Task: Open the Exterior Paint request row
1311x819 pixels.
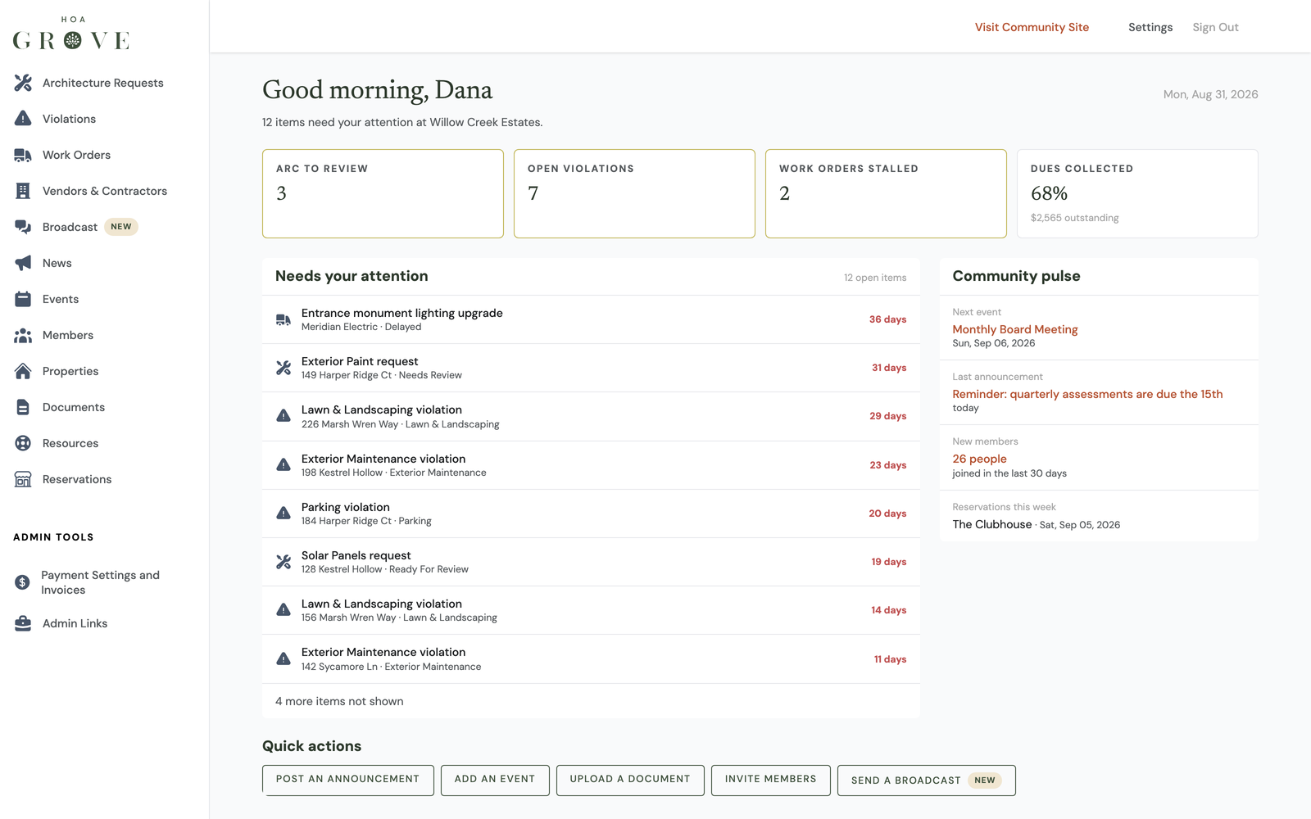Action: 591,368
